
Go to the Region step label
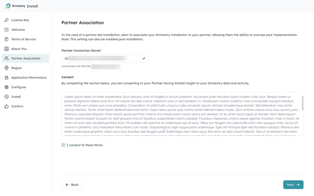coord(16,68)
